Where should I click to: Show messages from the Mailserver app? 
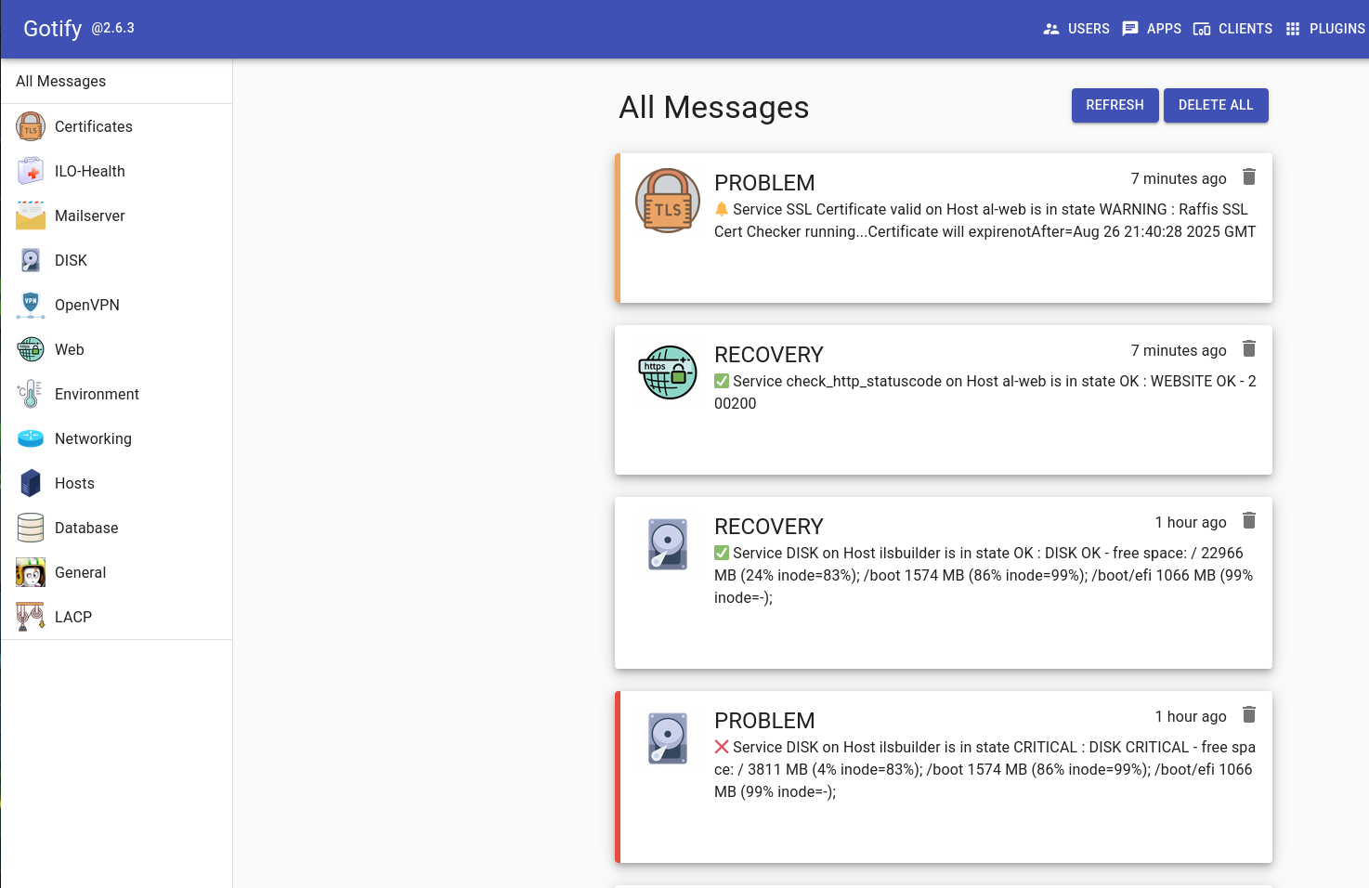tap(89, 215)
